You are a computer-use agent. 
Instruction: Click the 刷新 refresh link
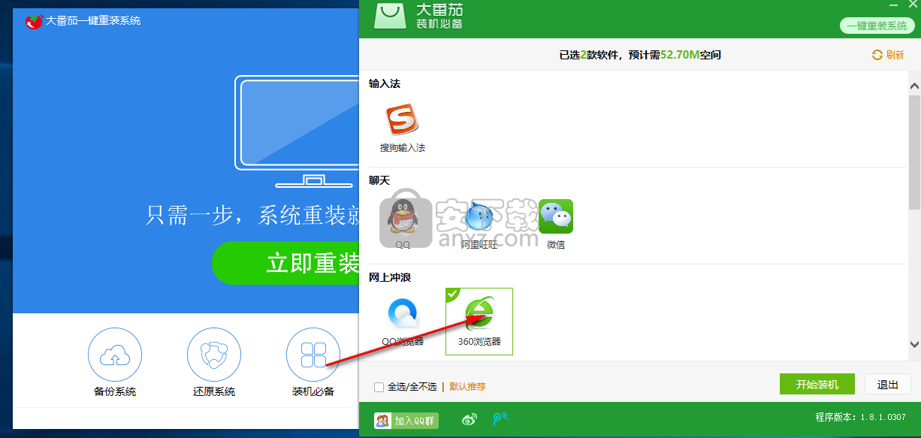click(888, 55)
